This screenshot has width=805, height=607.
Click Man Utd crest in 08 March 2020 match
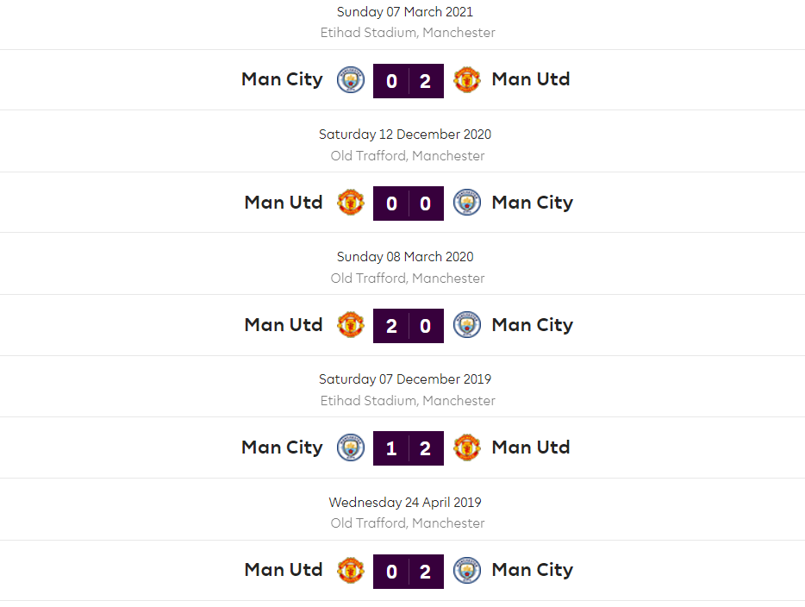pos(350,325)
